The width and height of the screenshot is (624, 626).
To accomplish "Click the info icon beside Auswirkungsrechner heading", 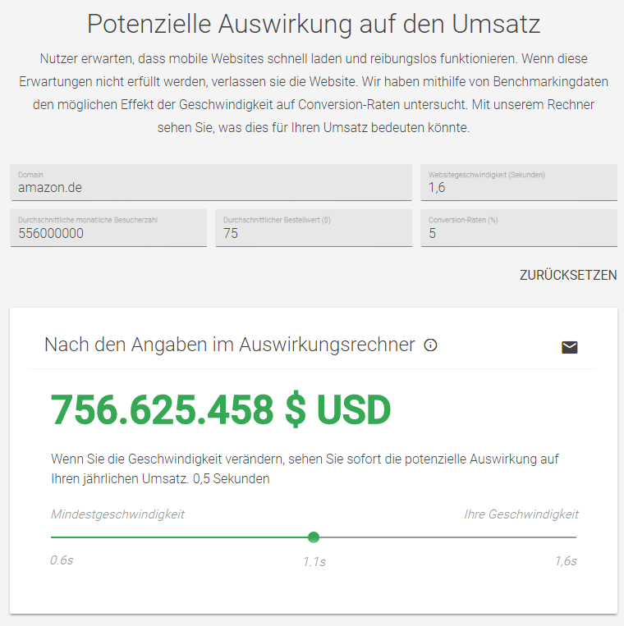I will click(430, 345).
